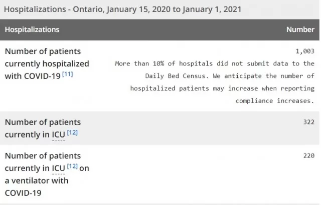This screenshot has height=205, width=321.
Task: Click 'a ventilator with' label text
Action: [37, 180]
